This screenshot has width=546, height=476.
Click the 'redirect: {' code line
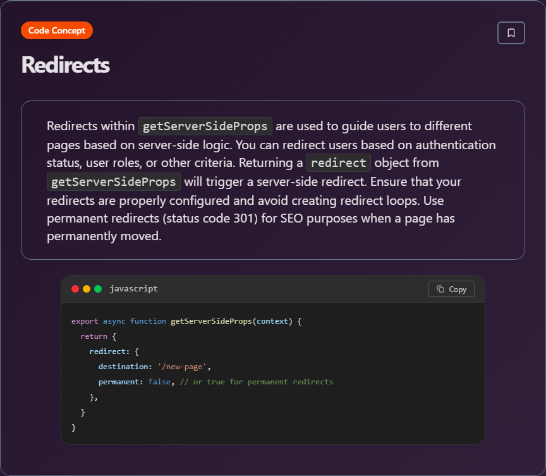(x=114, y=351)
